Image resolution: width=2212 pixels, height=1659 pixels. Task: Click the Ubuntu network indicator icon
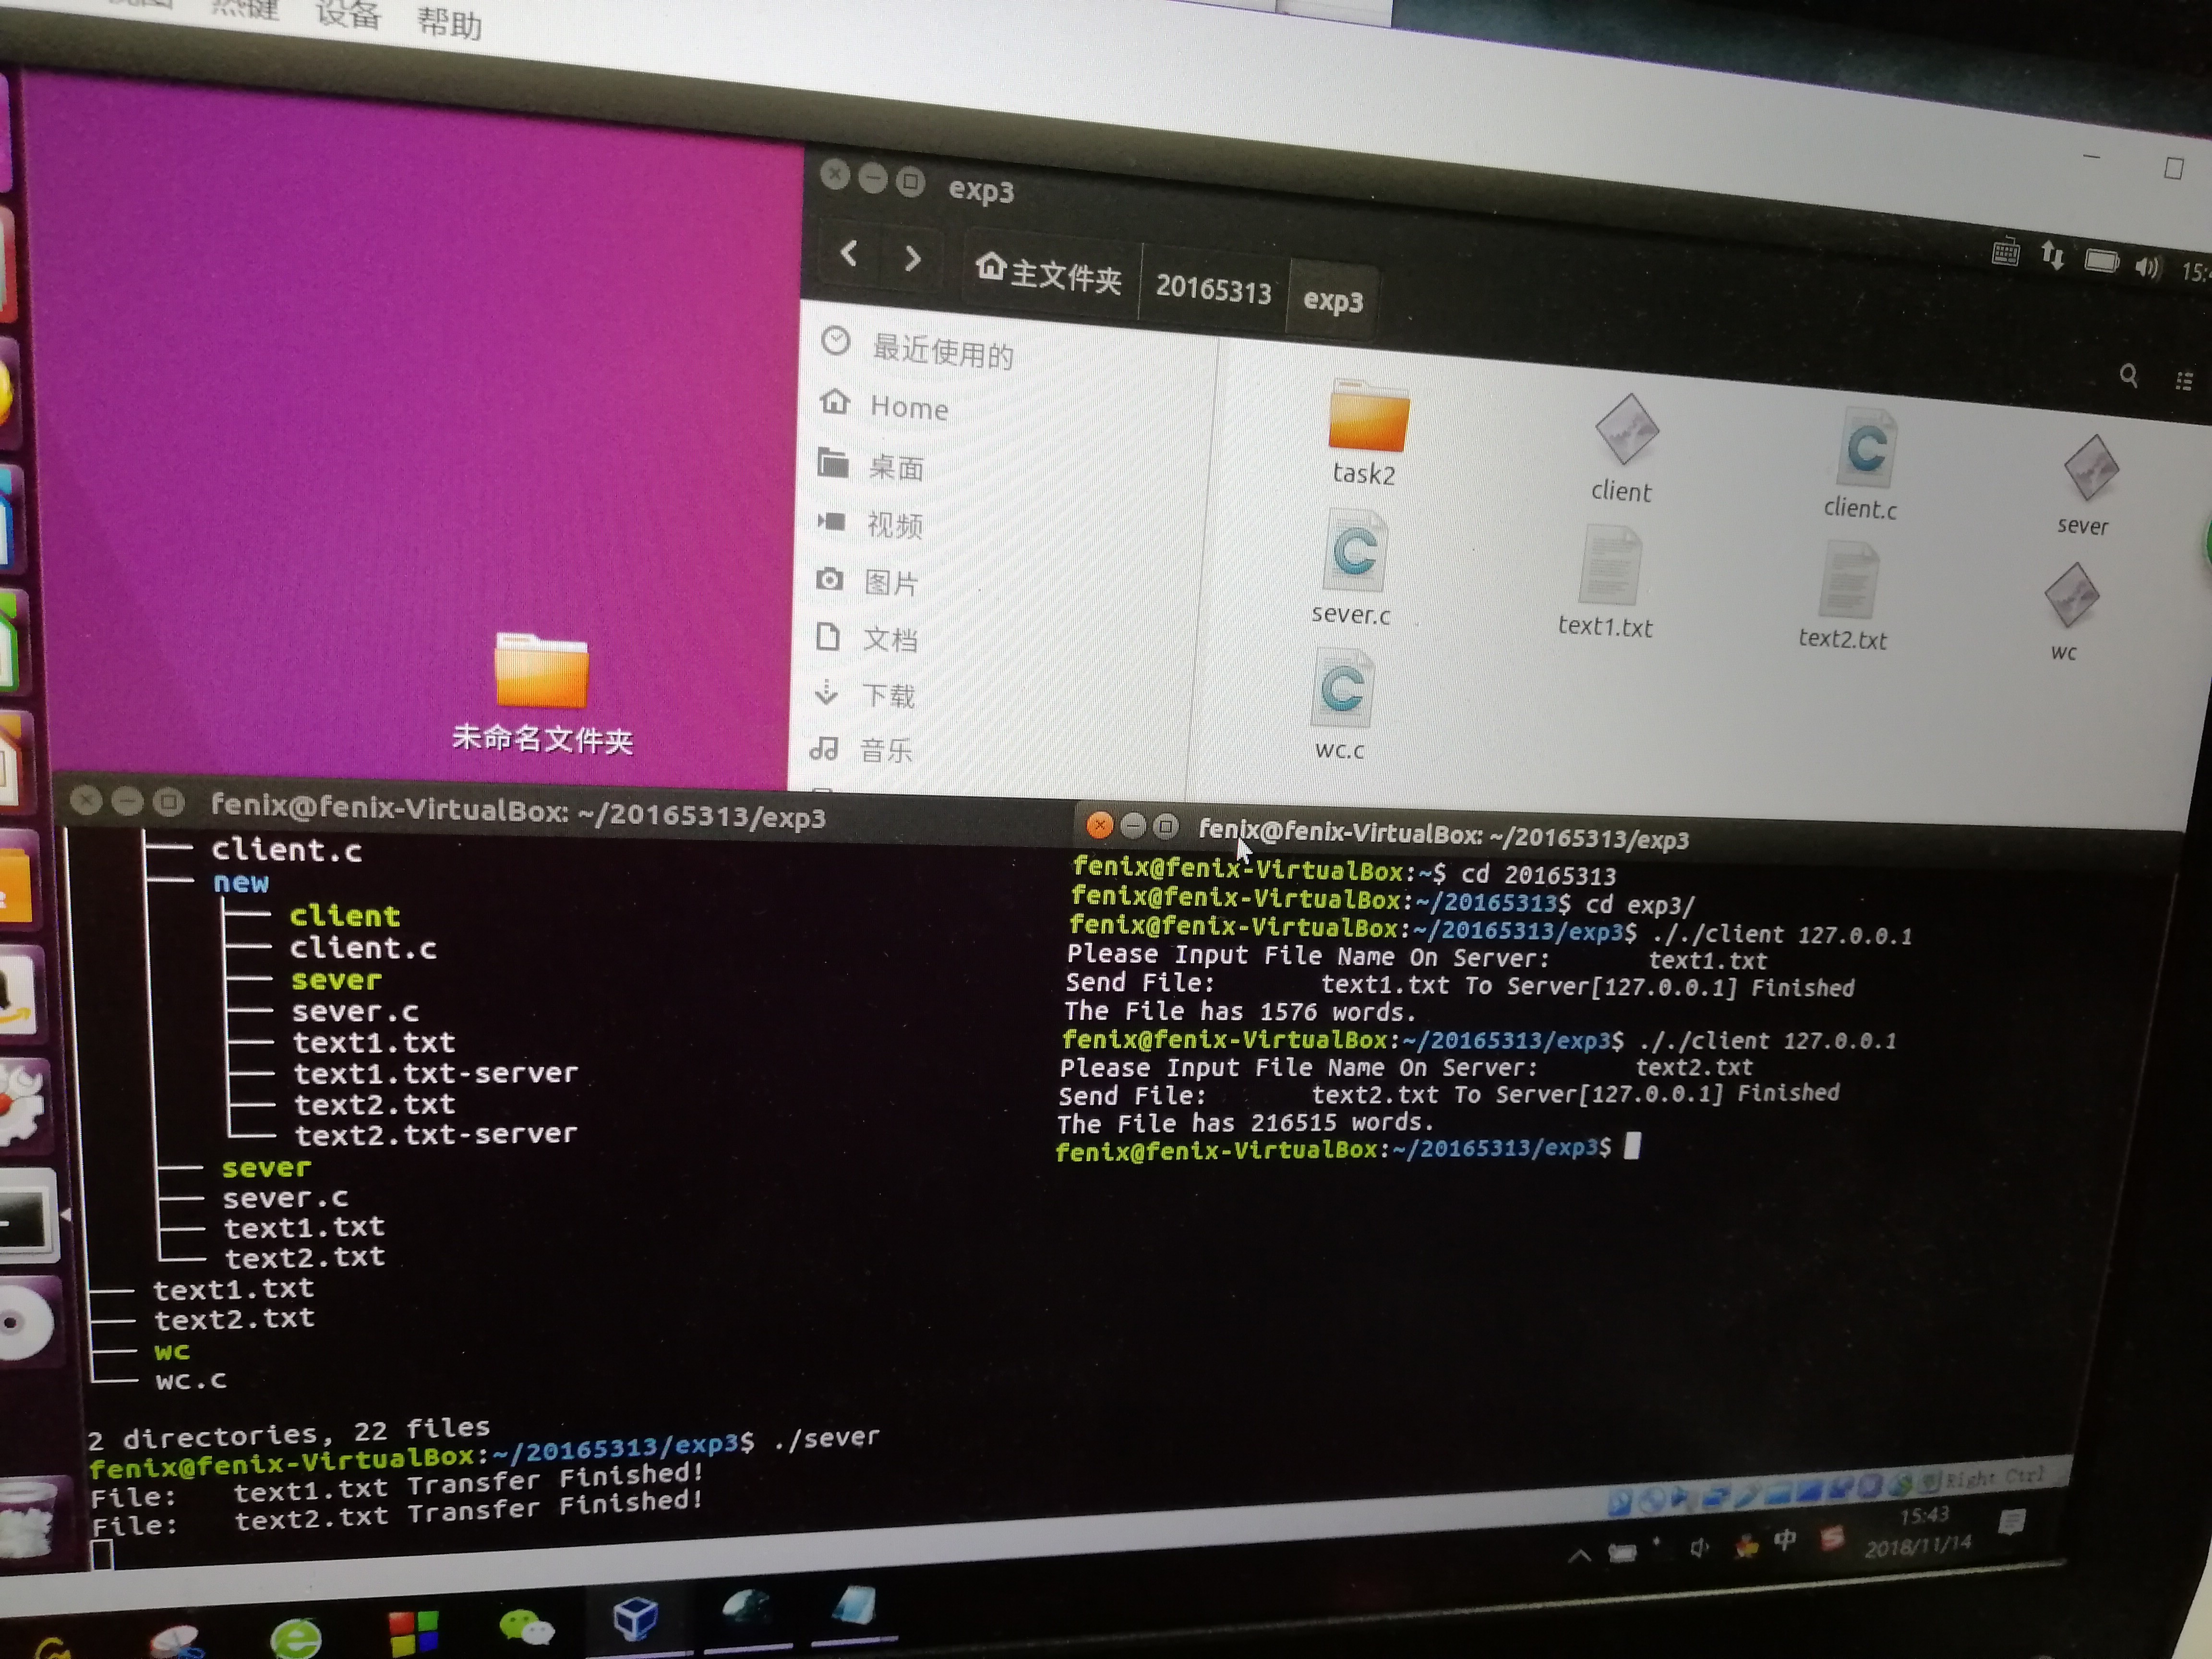[x=2052, y=257]
